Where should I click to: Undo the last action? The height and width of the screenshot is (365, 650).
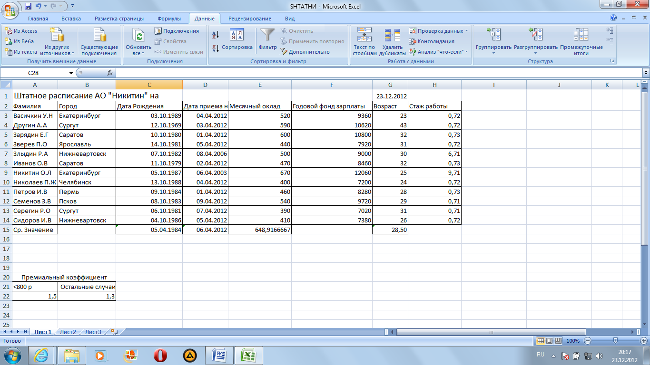coord(39,6)
